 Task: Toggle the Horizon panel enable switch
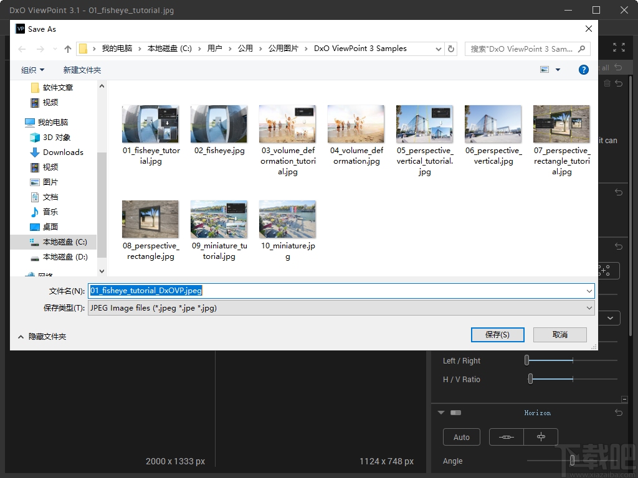click(455, 413)
